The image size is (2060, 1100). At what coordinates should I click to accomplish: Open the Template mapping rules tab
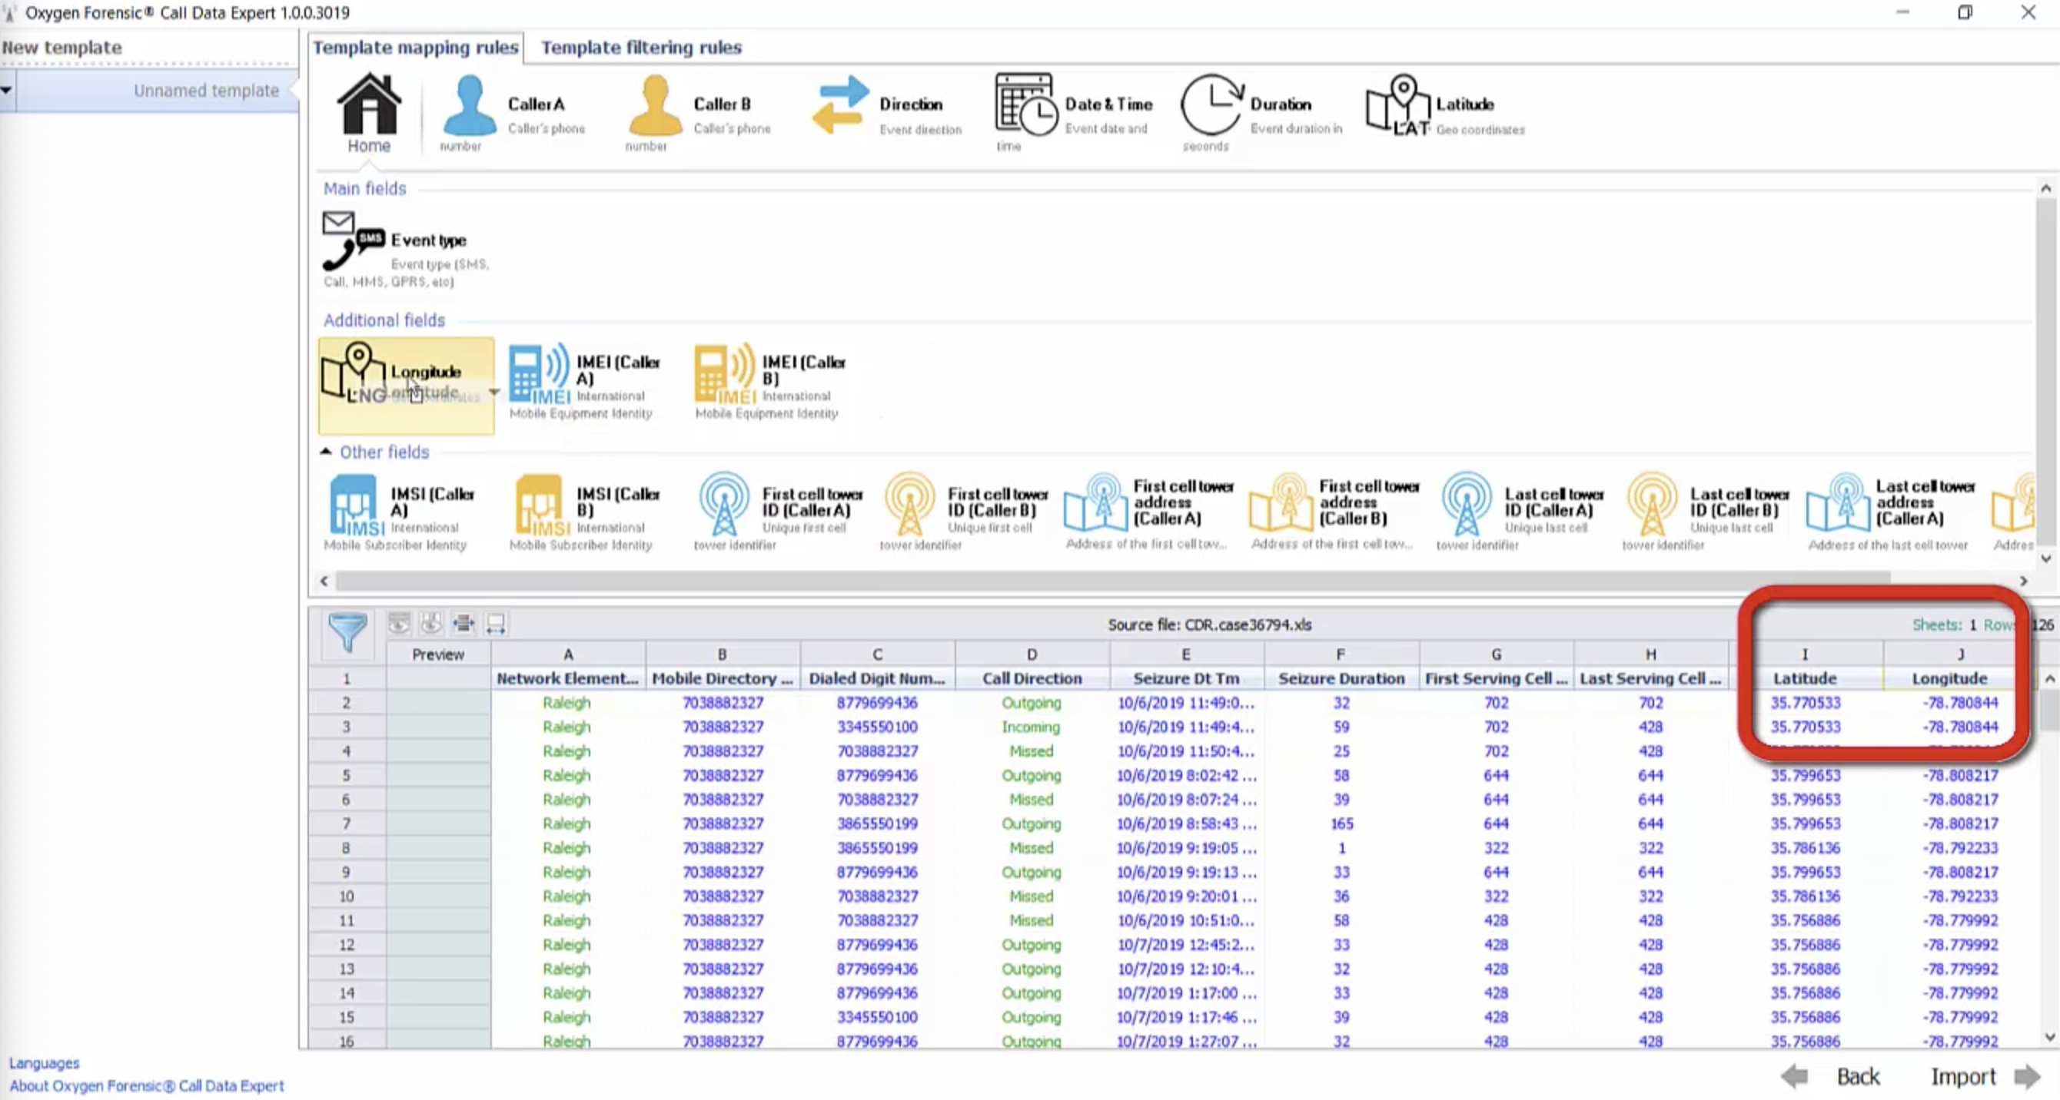(415, 47)
